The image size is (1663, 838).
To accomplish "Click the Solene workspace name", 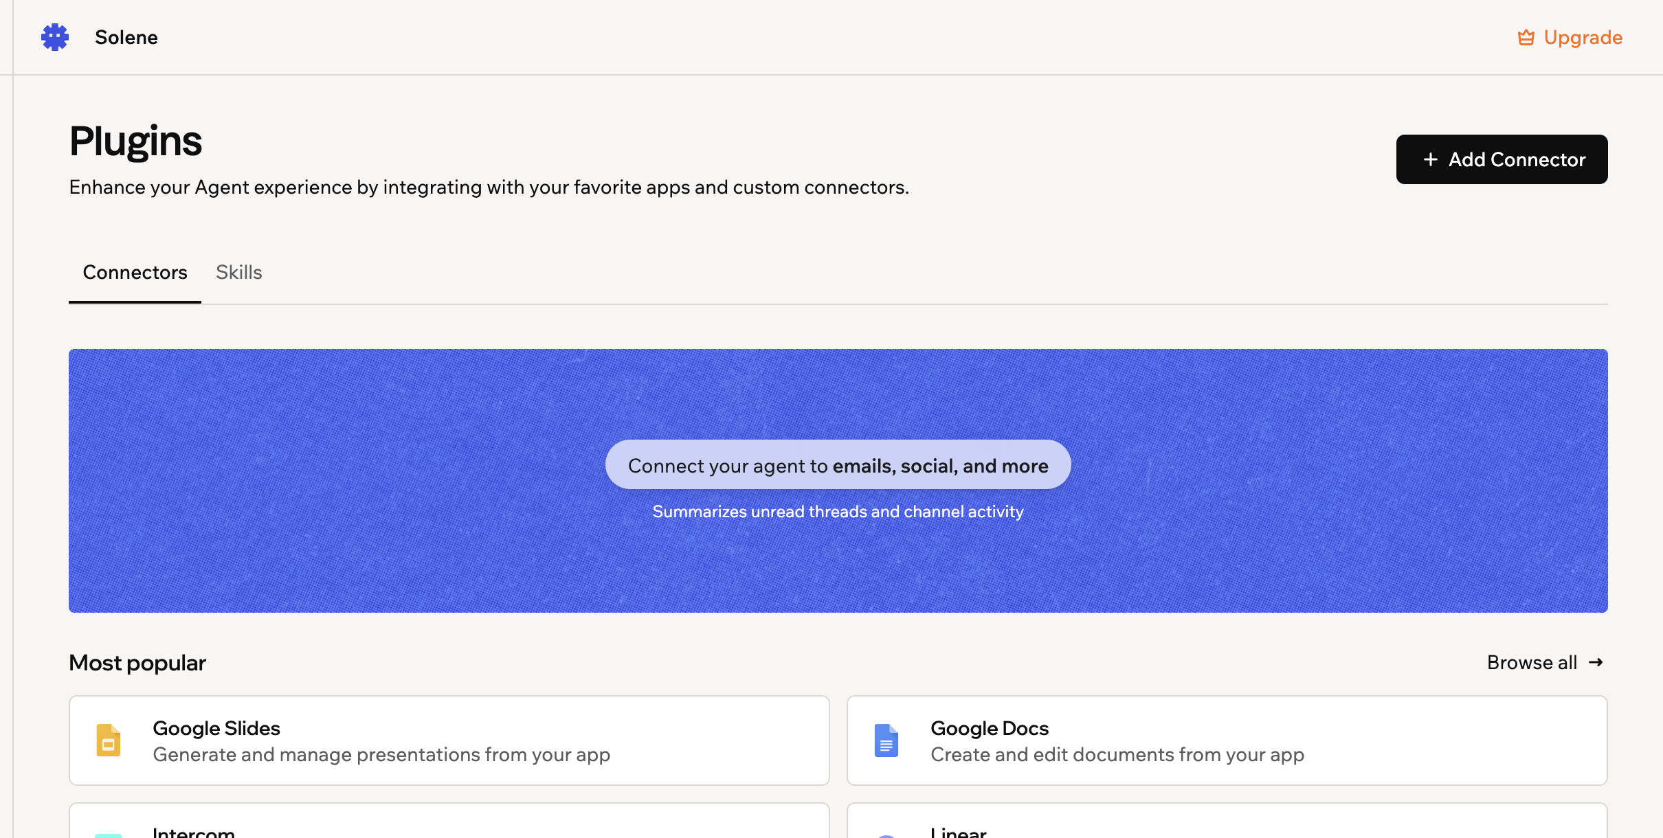I will tap(126, 37).
